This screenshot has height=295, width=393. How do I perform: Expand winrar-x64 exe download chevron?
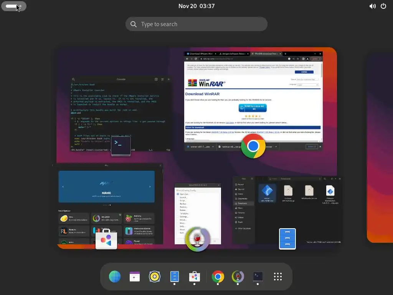coord(213,147)
